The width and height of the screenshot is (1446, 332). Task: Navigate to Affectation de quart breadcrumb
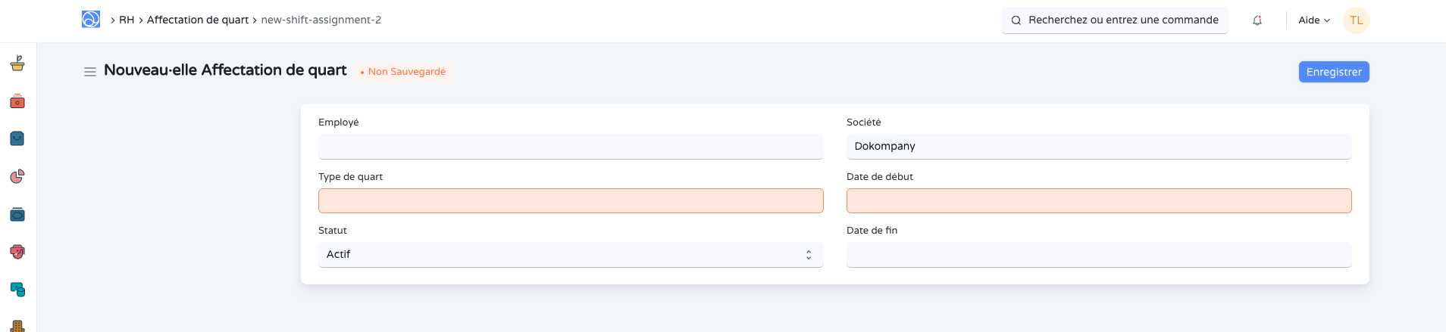pos(197,20)
